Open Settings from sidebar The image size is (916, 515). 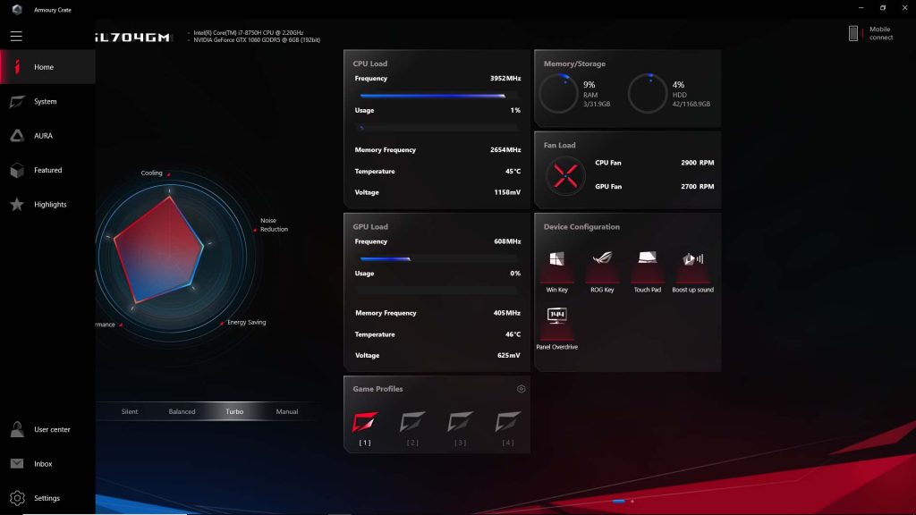coord(48,498)
